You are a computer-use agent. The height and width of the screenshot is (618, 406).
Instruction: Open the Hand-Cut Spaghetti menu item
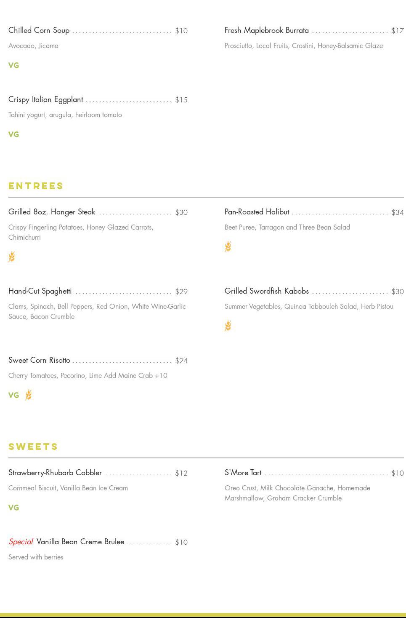[40, 291]
